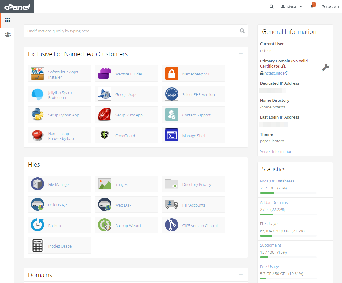Open Namecheap Knowledgebase help button icon

38,135
